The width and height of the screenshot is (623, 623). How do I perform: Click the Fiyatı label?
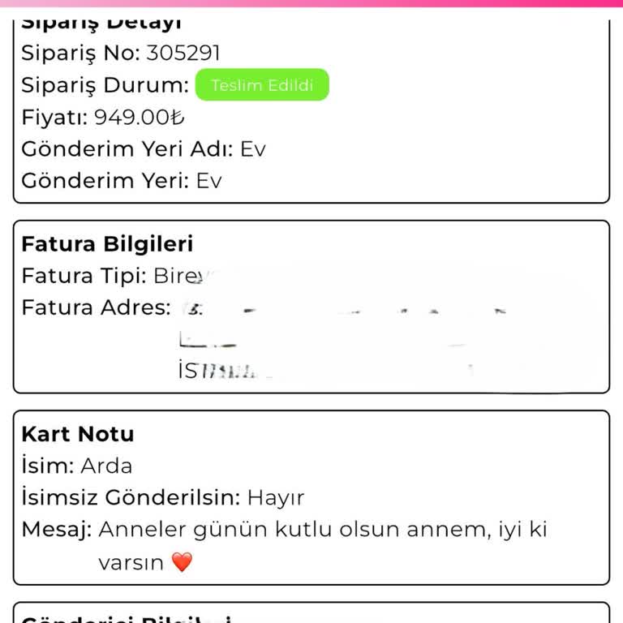(54, 118)
